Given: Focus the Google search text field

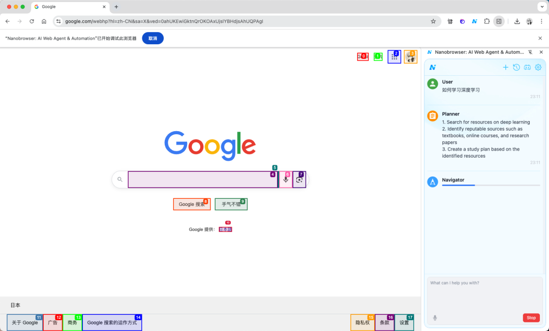Looking at the screenshot, I should pos(203,179).
